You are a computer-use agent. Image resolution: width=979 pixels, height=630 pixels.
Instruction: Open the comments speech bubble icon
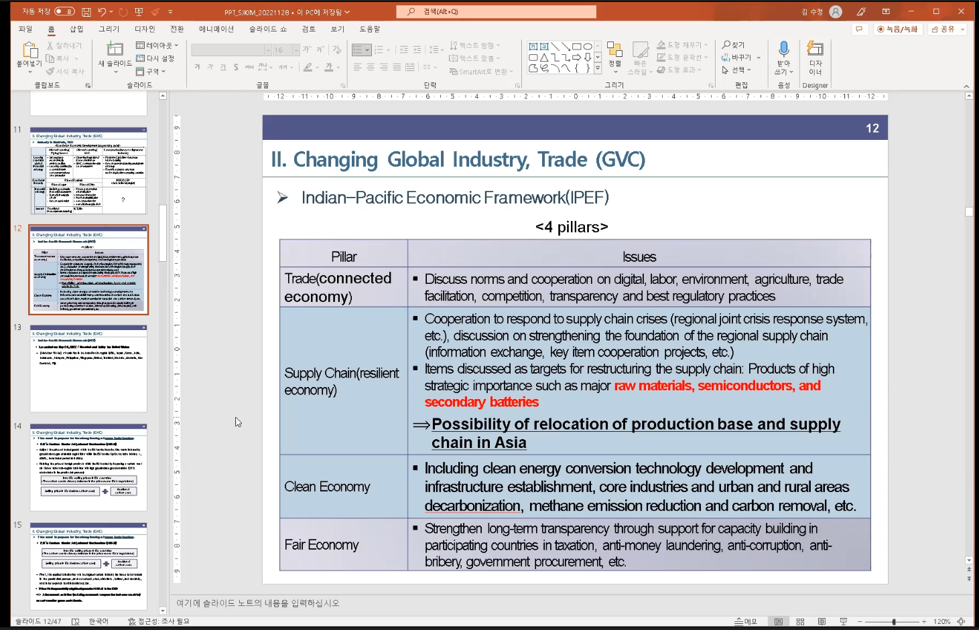click(858, 29)
